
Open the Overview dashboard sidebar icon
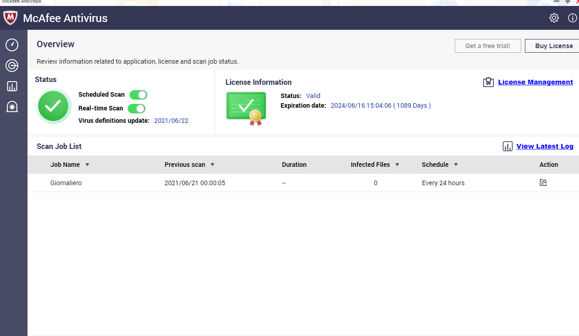coord(12,45)
